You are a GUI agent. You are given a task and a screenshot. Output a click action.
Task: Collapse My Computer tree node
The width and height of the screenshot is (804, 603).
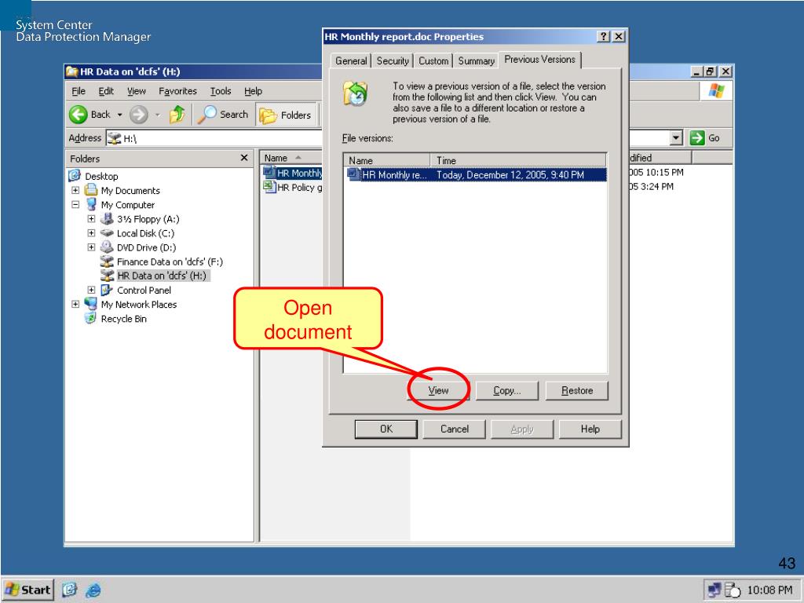pyautogui.click(x=75, y=205)
